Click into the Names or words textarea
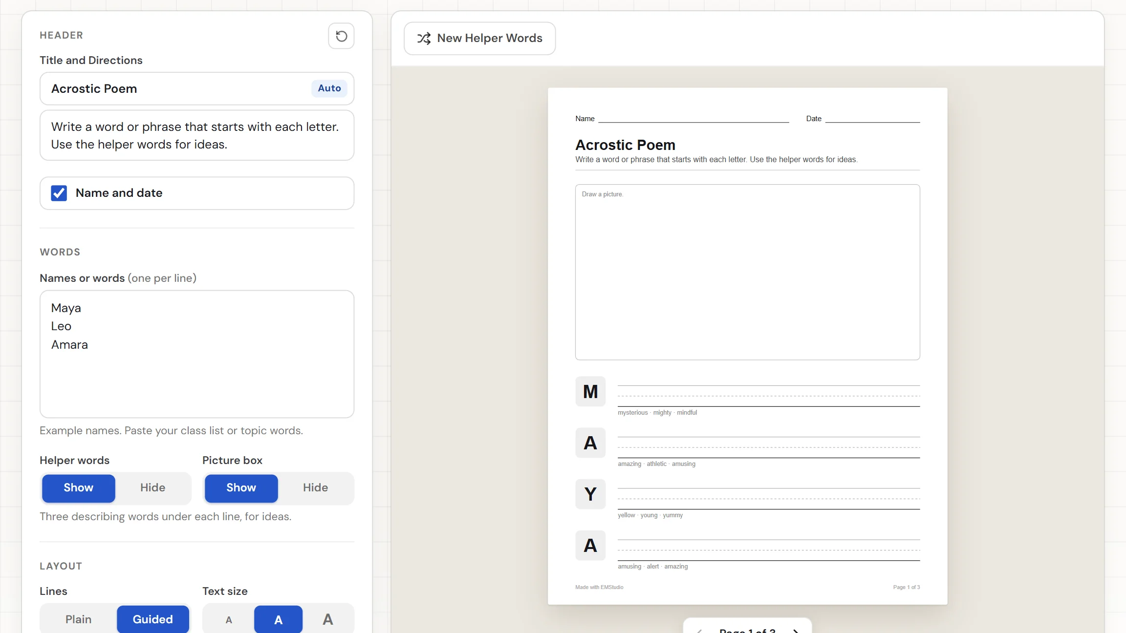 (x=197, y=354)
